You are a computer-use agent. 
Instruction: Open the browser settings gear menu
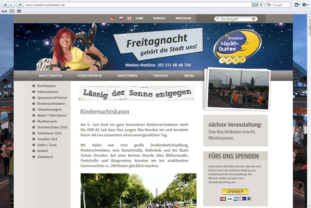(x=305, y=5)
